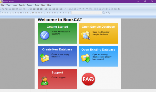Open the dropdown arrow next to the checkmark icon
Screen dimensions: 156x92
(x=68, y=9)
